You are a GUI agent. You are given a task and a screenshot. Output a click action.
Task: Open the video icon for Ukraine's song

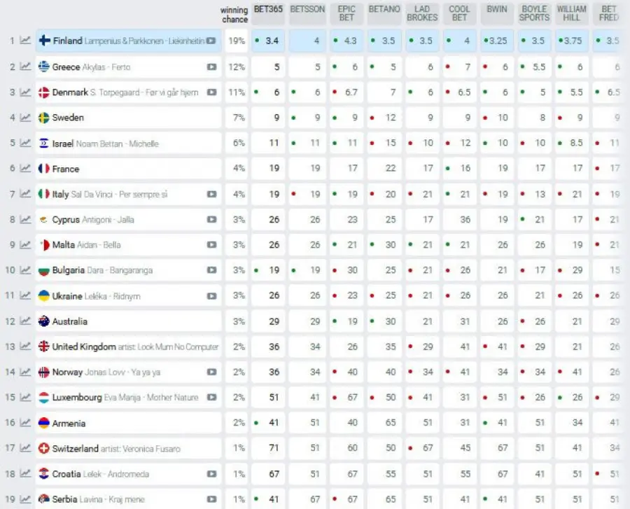[211, 296]
